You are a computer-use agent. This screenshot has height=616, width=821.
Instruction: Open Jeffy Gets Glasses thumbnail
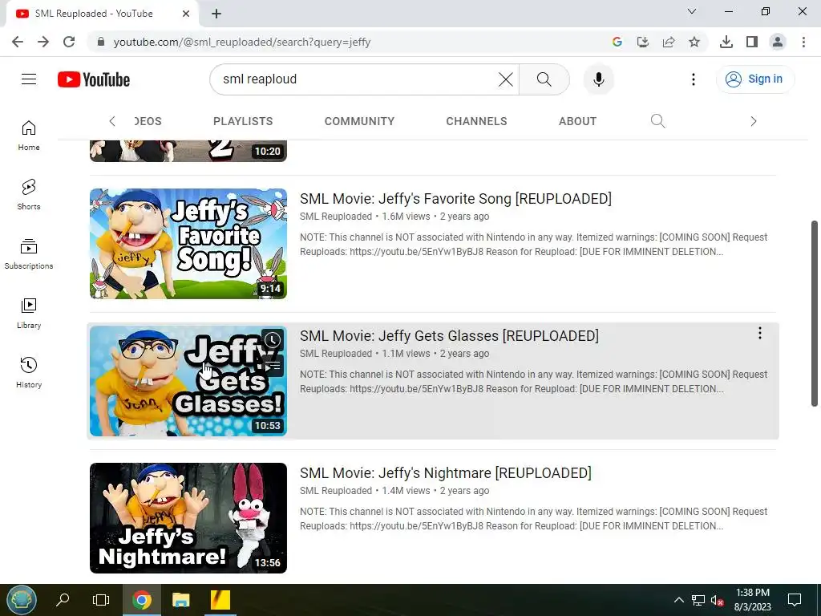[188, 381]
